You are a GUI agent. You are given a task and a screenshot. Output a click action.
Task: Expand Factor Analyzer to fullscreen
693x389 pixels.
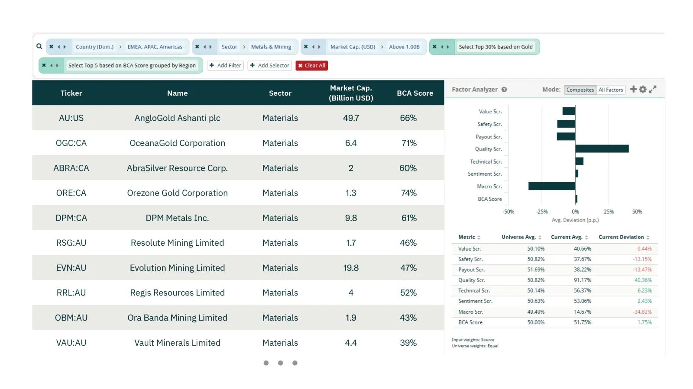[653, 89]
